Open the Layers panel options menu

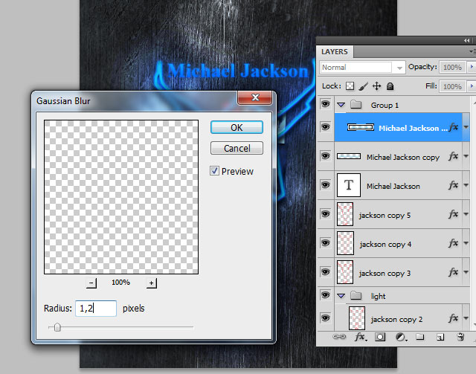tap(472, 51)
